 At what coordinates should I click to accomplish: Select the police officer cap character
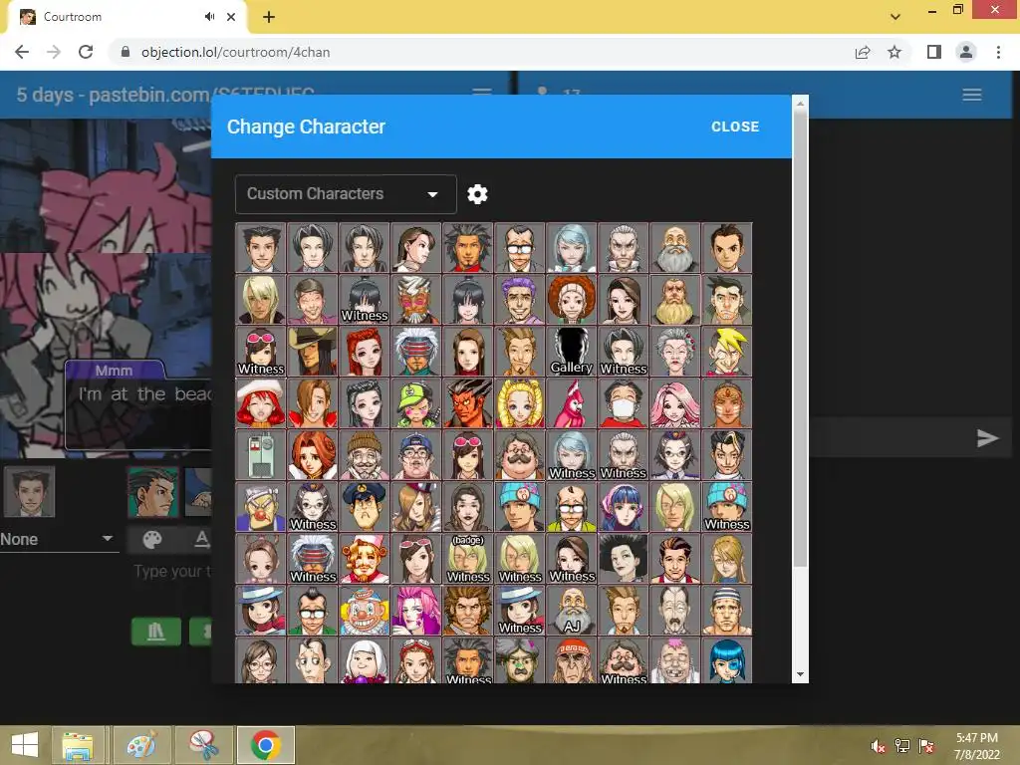coord(365,507)
